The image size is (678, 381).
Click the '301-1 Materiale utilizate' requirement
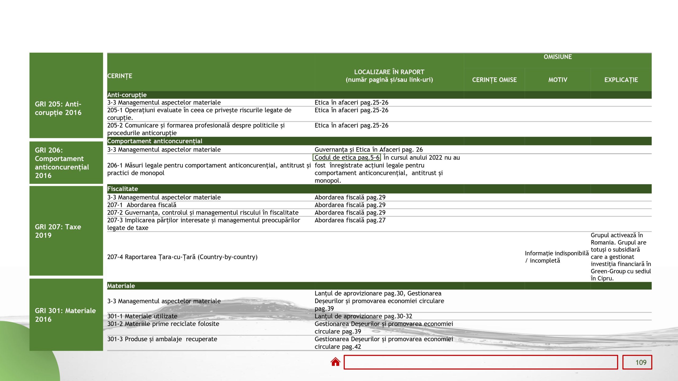pos(142,316)
